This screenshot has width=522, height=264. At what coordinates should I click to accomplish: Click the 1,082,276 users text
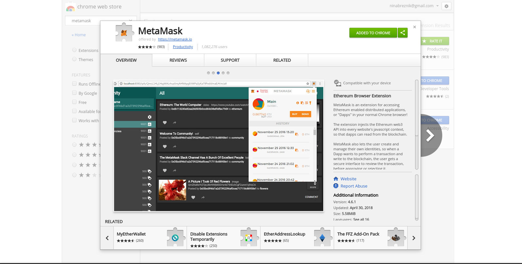[214, 47]
